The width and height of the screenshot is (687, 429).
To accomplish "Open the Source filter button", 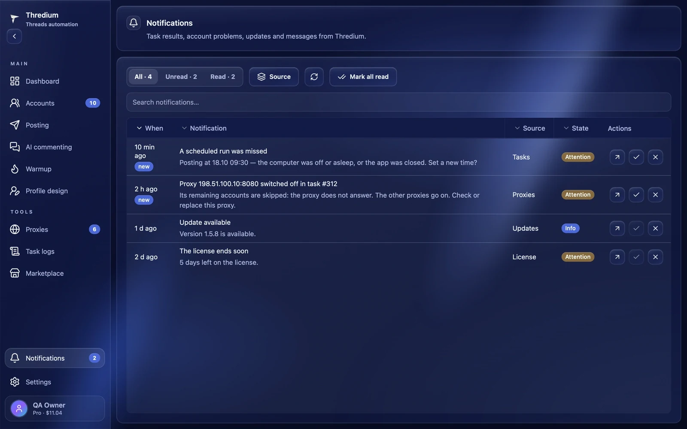I will pos(274,77).
